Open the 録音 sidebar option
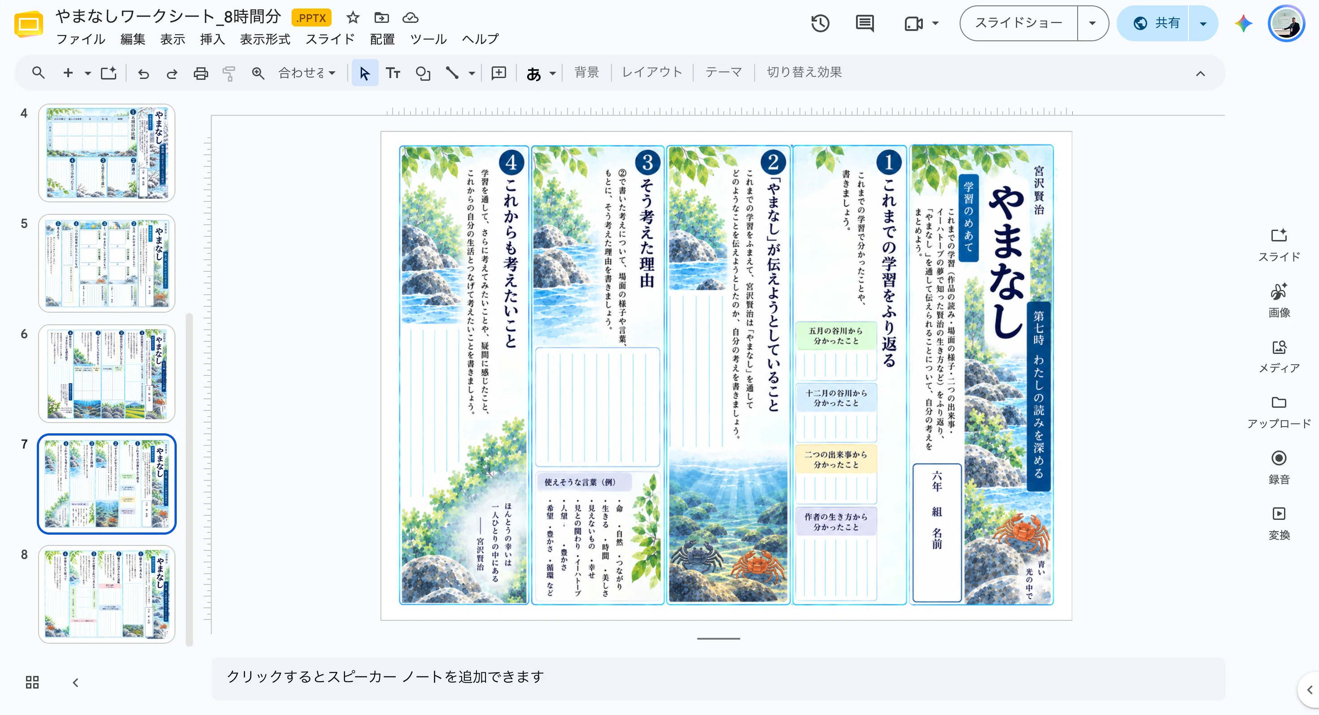Screen dimensions: 1319x715 point(1279,467)
